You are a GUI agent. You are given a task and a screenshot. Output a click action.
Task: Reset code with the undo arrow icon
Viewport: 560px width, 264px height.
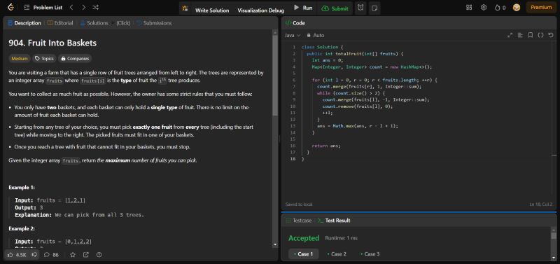click(551, 35)
